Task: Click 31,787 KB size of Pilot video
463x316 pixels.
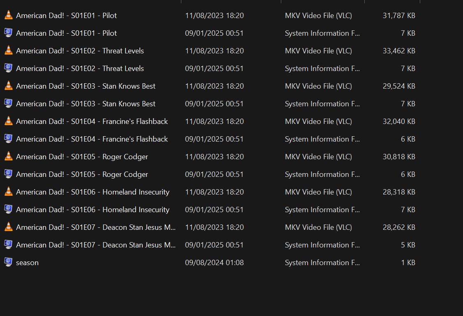Action: pyautogui.click(x=398, y=16)
